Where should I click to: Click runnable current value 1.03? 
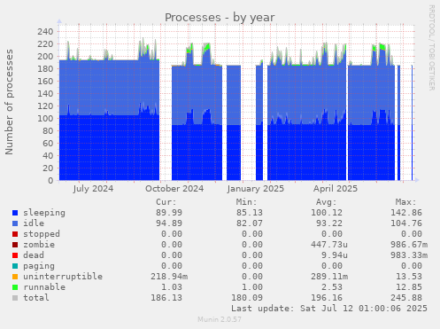(x=172, y=287)
